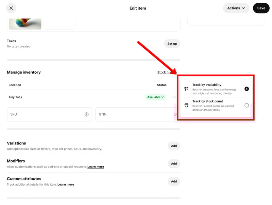The height and width of the screenshot is (205, 272).
Task: Click the fork and knife availability icon
Action: 186,89
